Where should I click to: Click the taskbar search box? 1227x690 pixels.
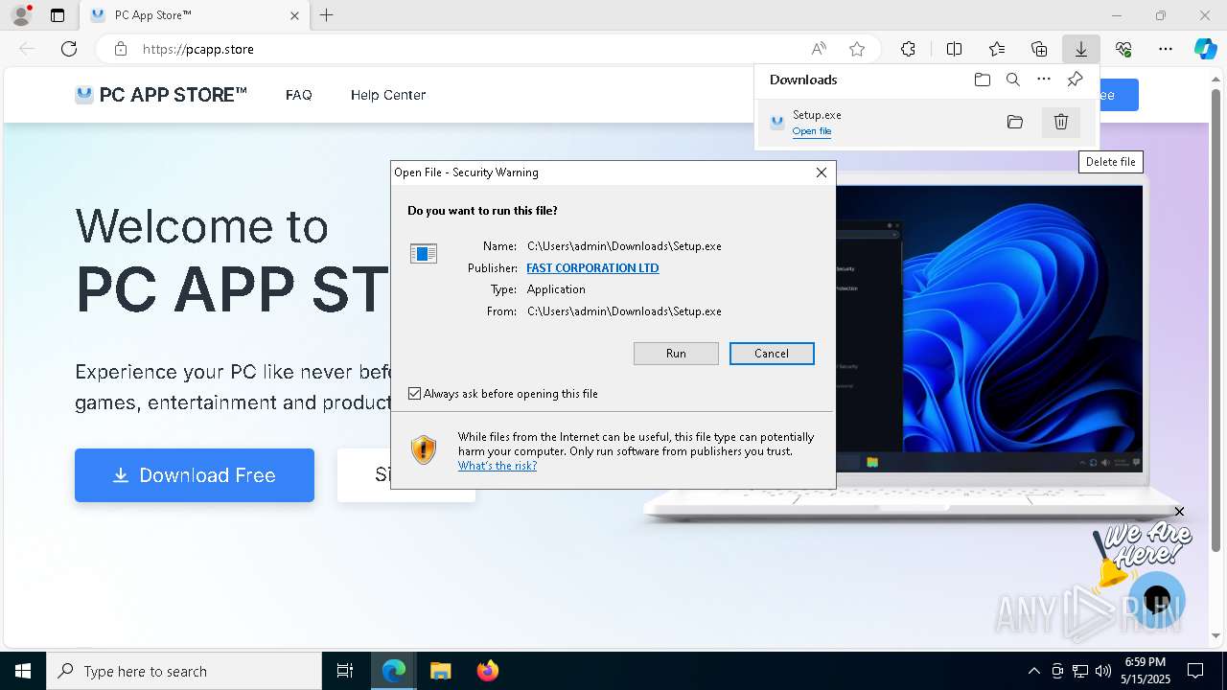pyautogui.click(x=184, y=671)
